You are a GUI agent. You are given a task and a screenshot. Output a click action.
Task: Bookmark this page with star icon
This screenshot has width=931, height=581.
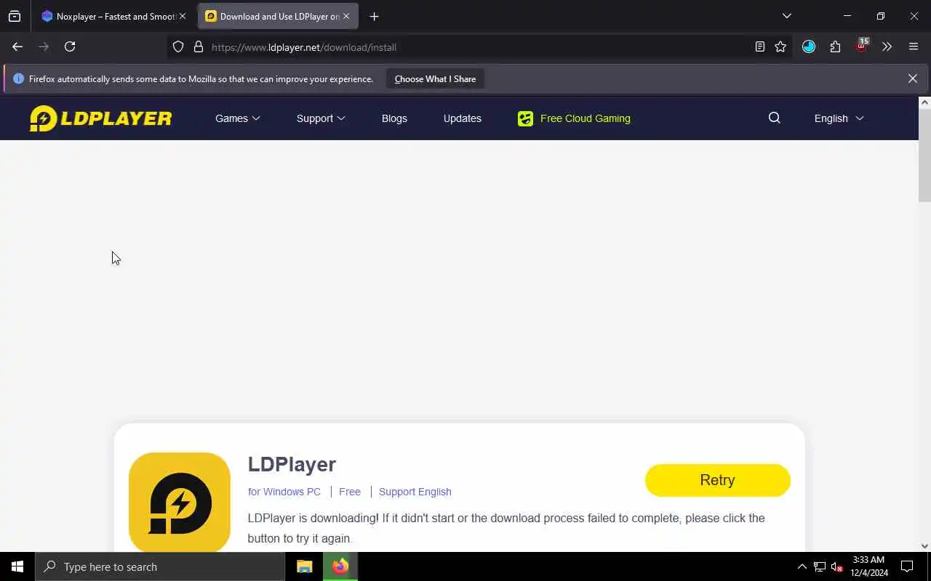pos(780,46)
